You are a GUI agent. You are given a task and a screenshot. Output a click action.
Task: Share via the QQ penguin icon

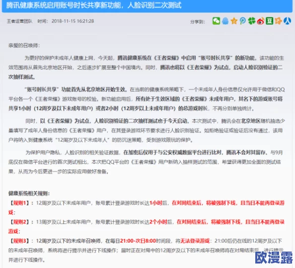(x=225, y=21)
